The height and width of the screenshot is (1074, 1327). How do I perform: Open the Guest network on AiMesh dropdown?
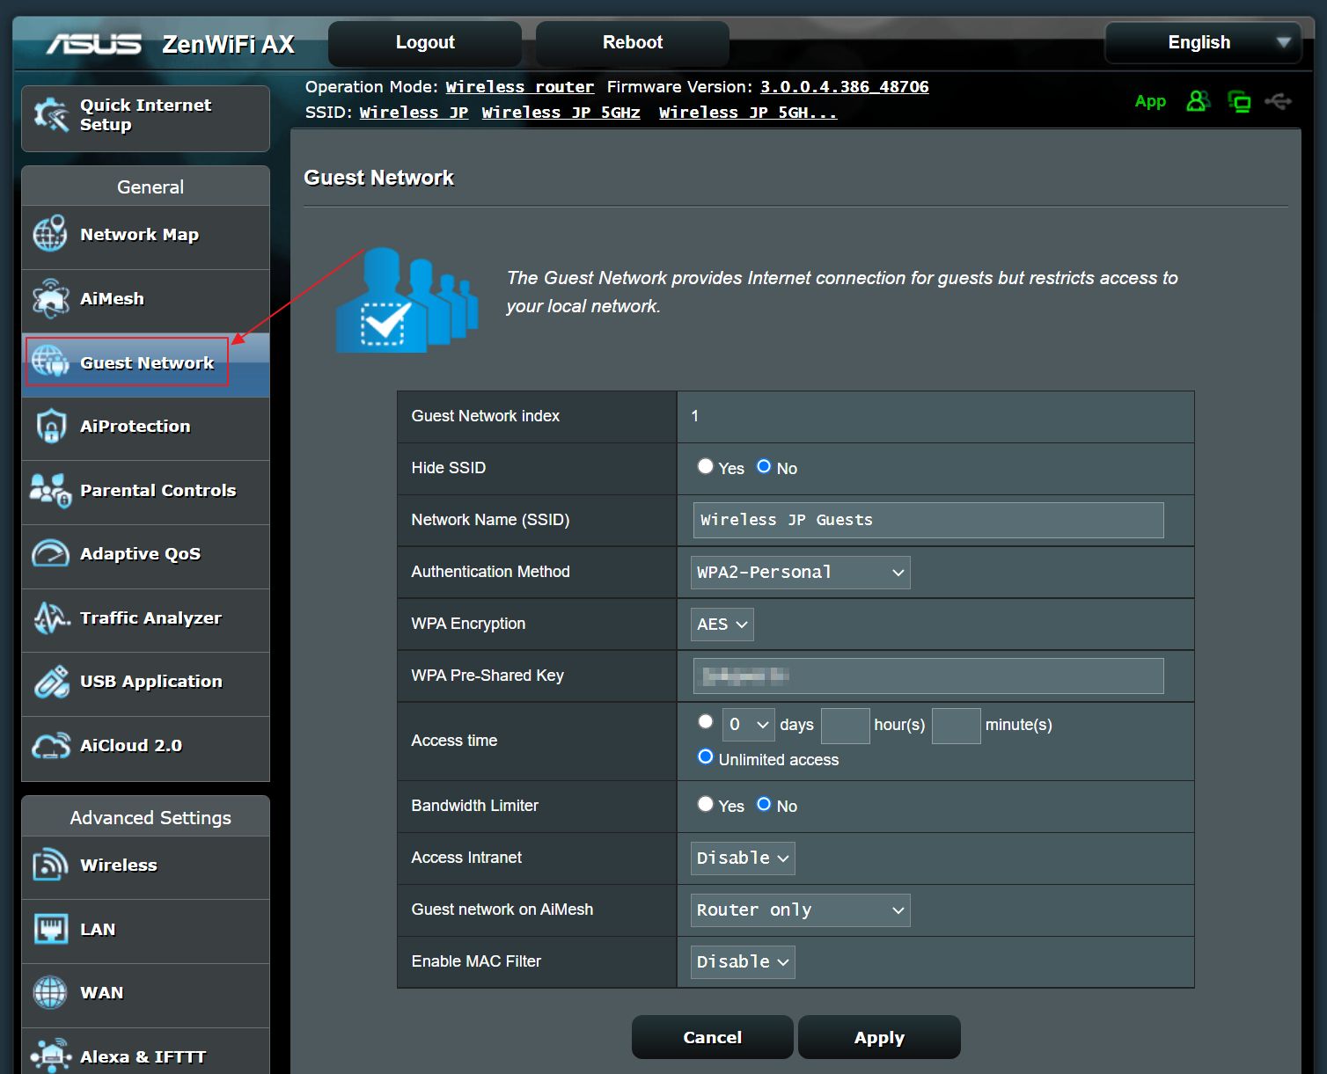[x=800, y=910]
